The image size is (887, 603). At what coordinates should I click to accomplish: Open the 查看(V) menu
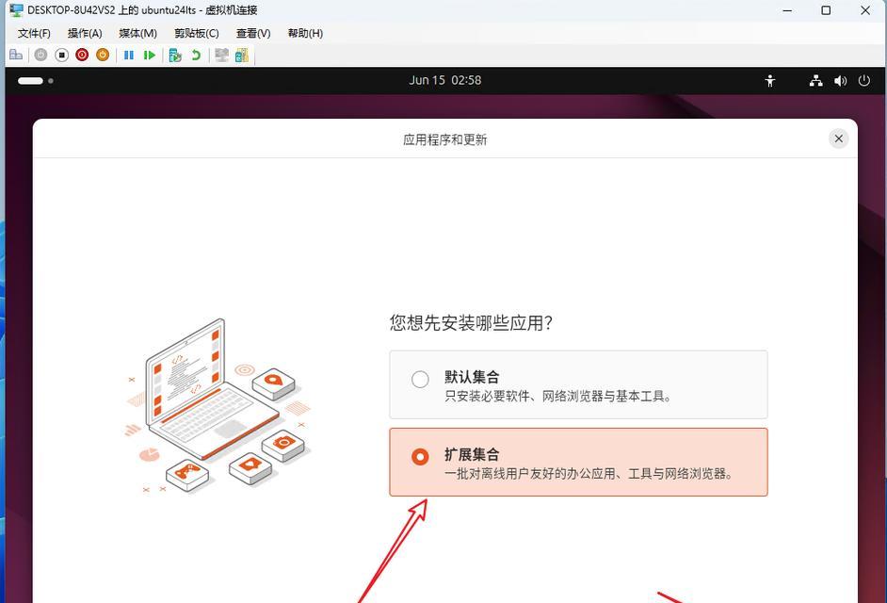coord(253,33)
